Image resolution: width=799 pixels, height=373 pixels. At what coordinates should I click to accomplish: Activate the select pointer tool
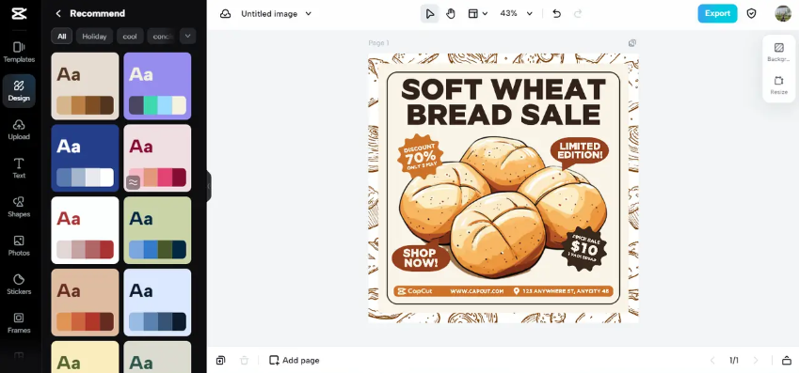click(x=429, y=14)
